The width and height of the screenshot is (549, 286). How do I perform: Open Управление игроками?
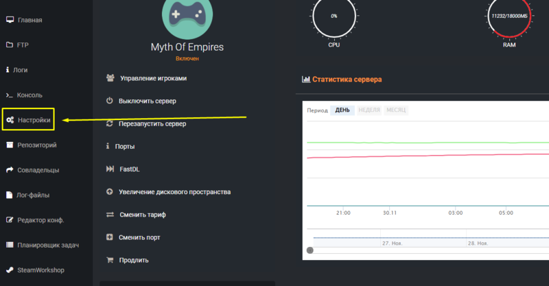(152, 78)
